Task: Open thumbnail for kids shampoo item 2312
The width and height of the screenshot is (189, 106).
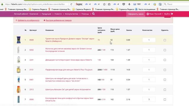Action: pos(19,90)
